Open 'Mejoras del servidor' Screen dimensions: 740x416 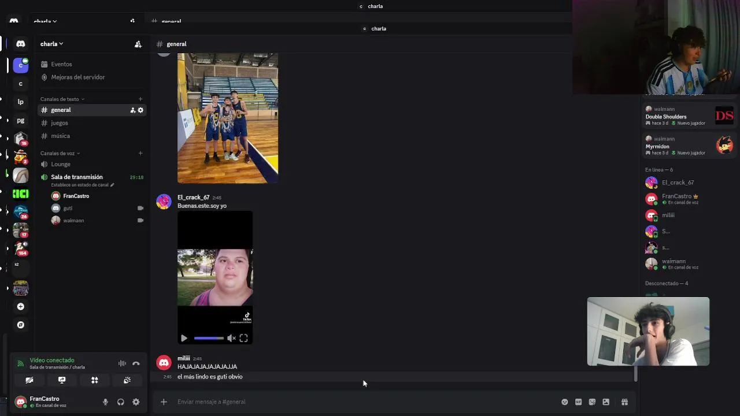point(92,77)
